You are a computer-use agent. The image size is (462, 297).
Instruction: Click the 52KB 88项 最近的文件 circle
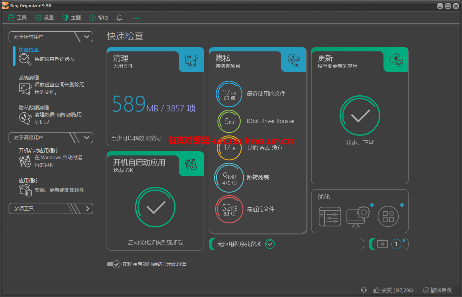tap(229, 209)
